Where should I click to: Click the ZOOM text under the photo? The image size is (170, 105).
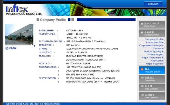pos(13,48)
